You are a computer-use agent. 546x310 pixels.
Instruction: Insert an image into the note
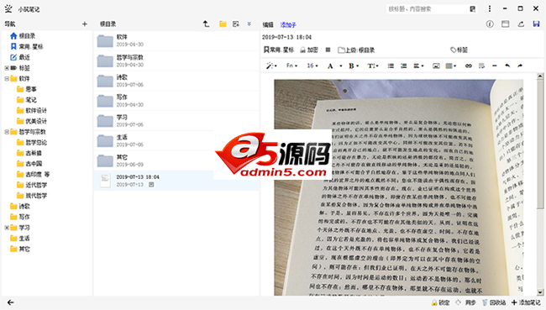(x=436, y=66)
